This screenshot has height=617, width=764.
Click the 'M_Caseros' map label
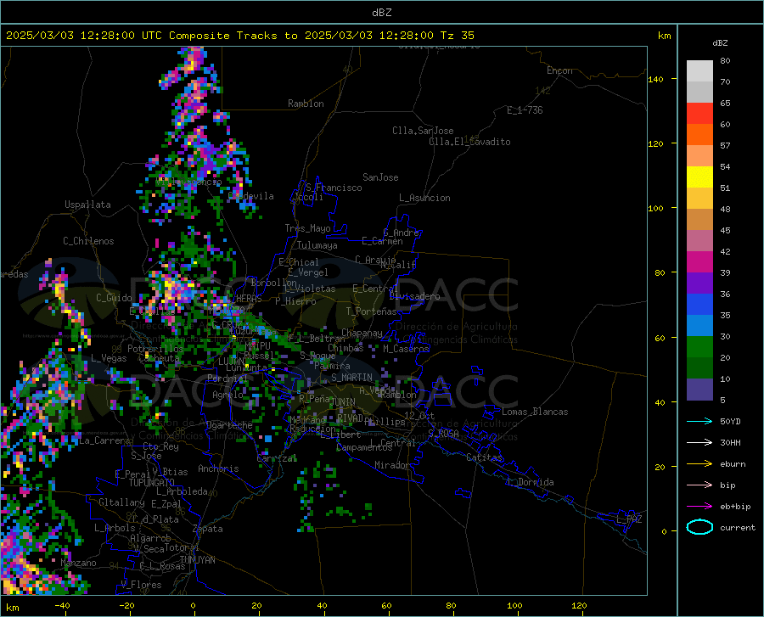pos(406,349)
